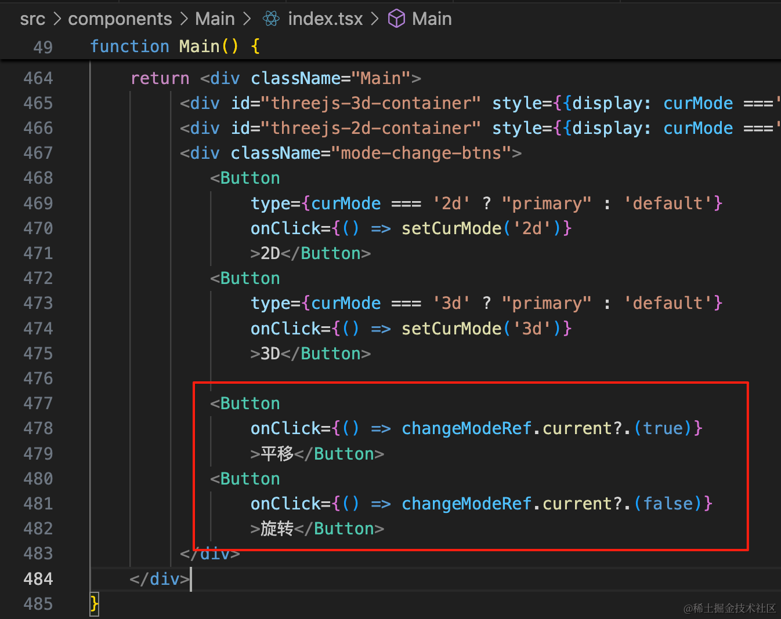Expand chevron after 'components' breadcrumb
Viewport: 781px width, 619px height.
click(184, 19)
